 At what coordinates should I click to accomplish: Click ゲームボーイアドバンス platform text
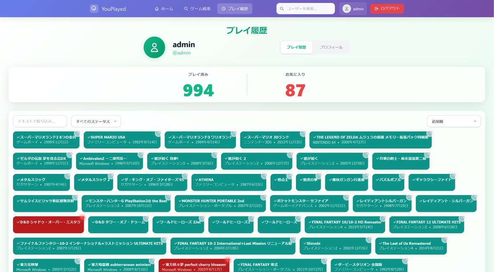tap(292, 206)
